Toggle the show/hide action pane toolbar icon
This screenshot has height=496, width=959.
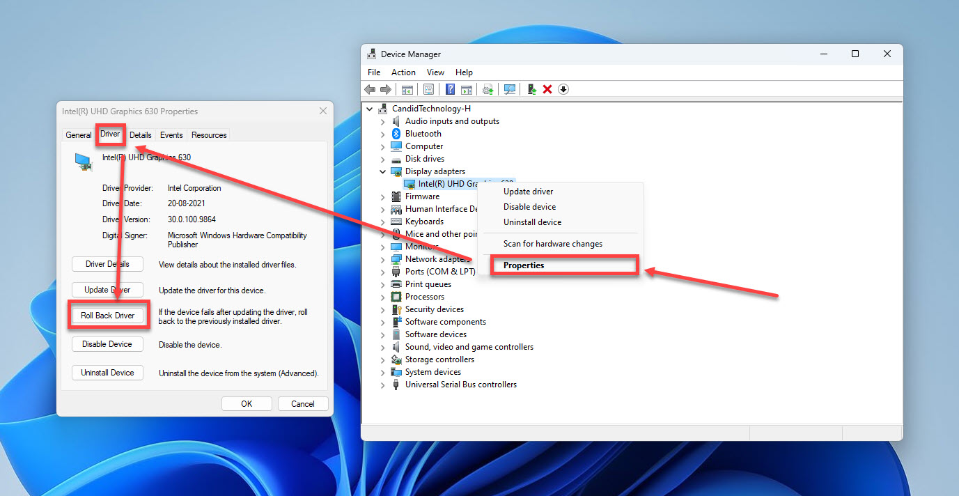(467, 89)
